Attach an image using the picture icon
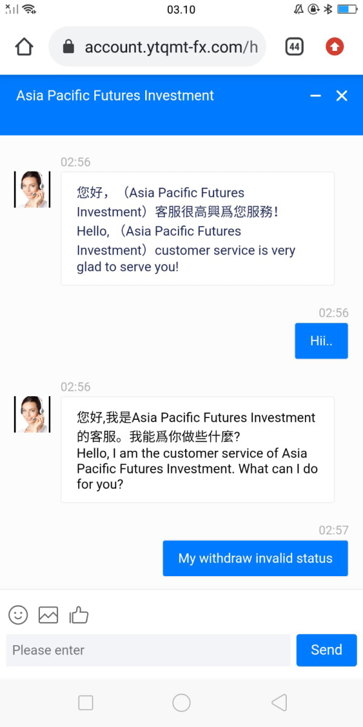The height and width of the screenshot is (727, 363). click(x=48, y=615)
